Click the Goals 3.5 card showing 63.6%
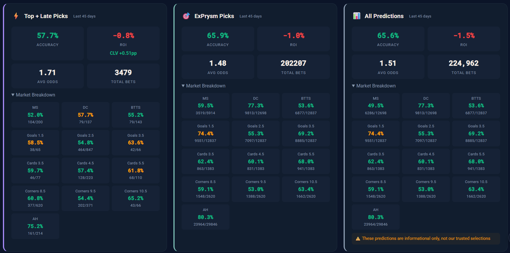This screenshot has height=253, width=510. tap(136, 143)
